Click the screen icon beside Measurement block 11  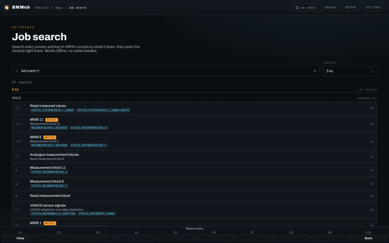coord(16,170)
